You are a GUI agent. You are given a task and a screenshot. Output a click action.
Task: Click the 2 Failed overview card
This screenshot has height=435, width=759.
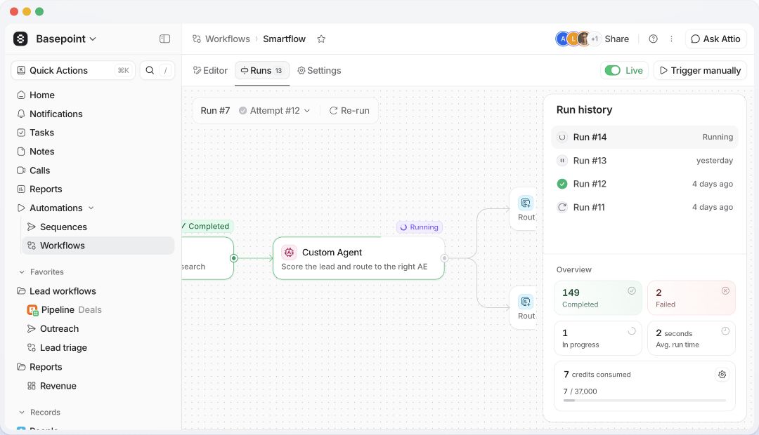[692, 298]
